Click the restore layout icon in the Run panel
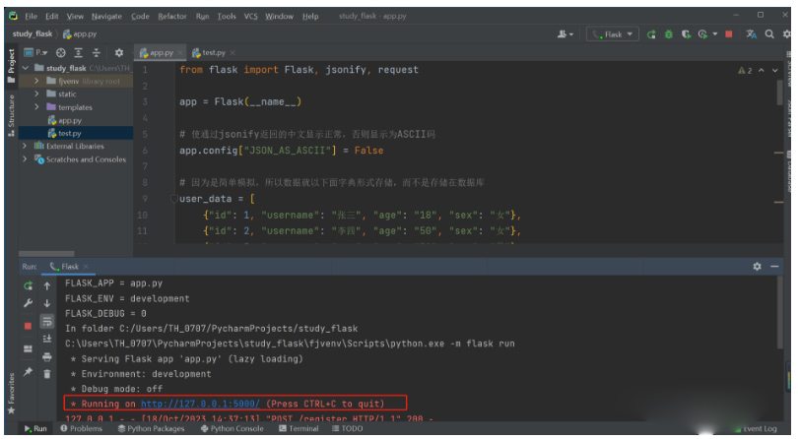The width and height of the screenshot is (798, 439). tap(28, 349)
